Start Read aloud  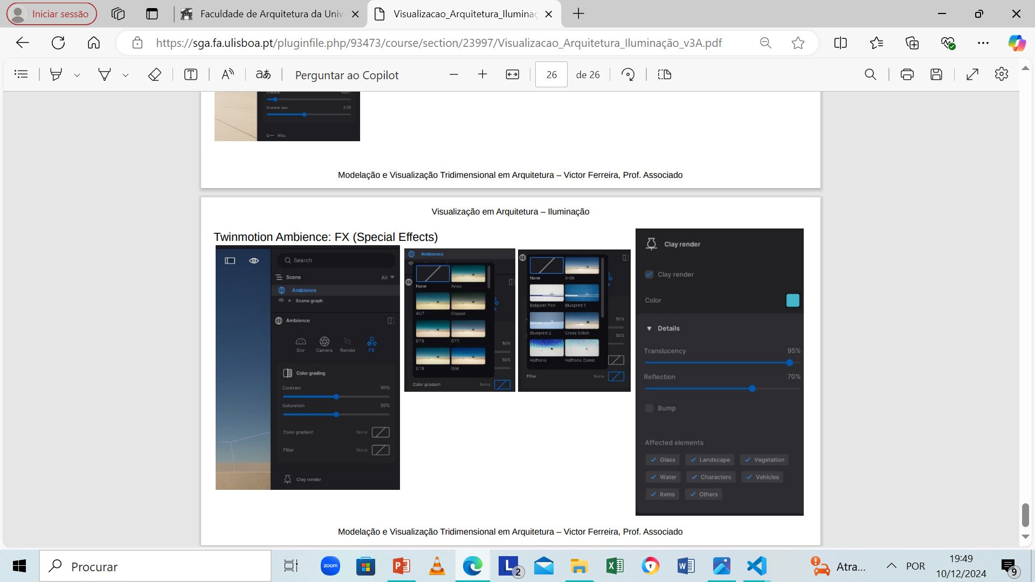pyautogui.click(x=227, y=74)
